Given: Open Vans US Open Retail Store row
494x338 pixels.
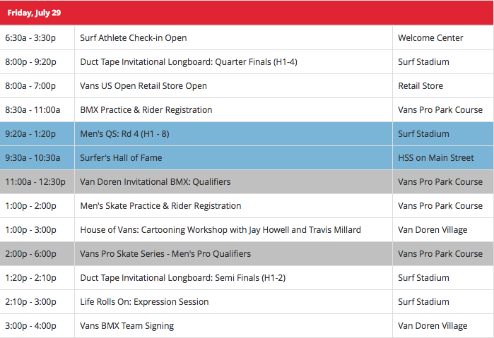Looking at the screenshot, I should click(143, 86).
